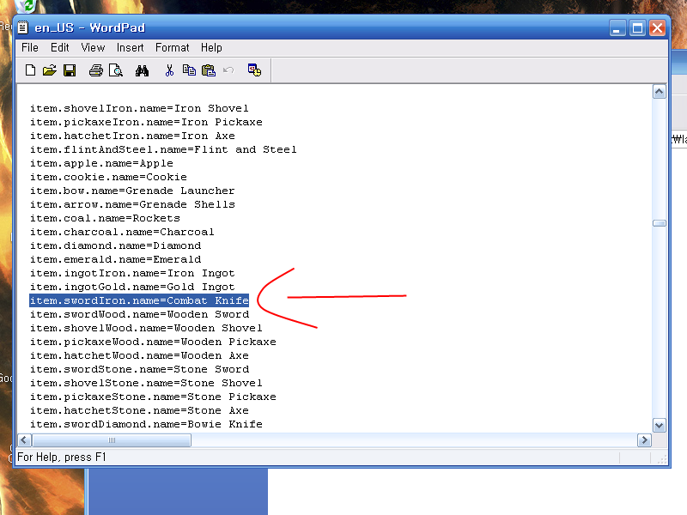687x515 pixels.
Task: Cut selection with the scissors icon
Action: (169, 70)
